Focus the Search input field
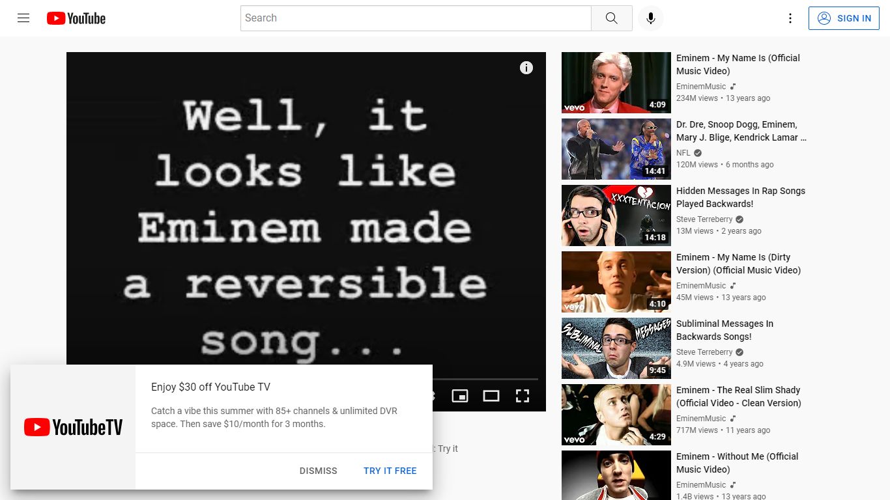Viewport: 890px width, 500px height. point(416,18)
